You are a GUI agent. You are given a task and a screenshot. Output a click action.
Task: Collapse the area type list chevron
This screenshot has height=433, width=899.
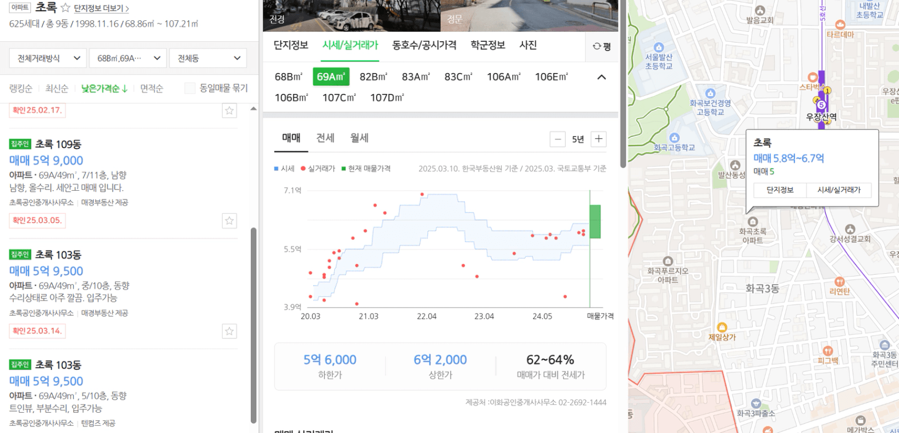[x=602, y=77]
